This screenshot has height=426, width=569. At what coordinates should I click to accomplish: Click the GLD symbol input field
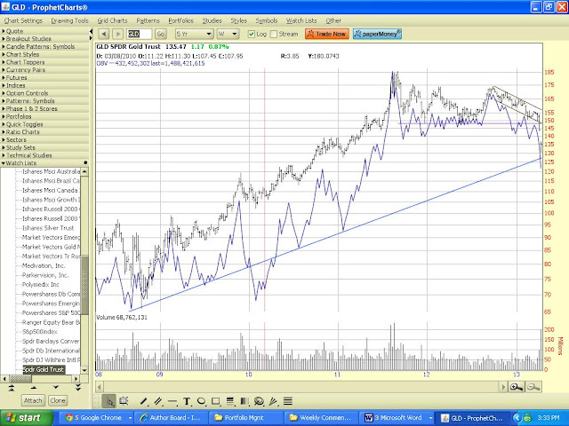(140, 34)
